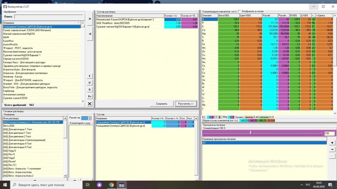Click the U button beside fertilizer list

click(x=90, y=83)
